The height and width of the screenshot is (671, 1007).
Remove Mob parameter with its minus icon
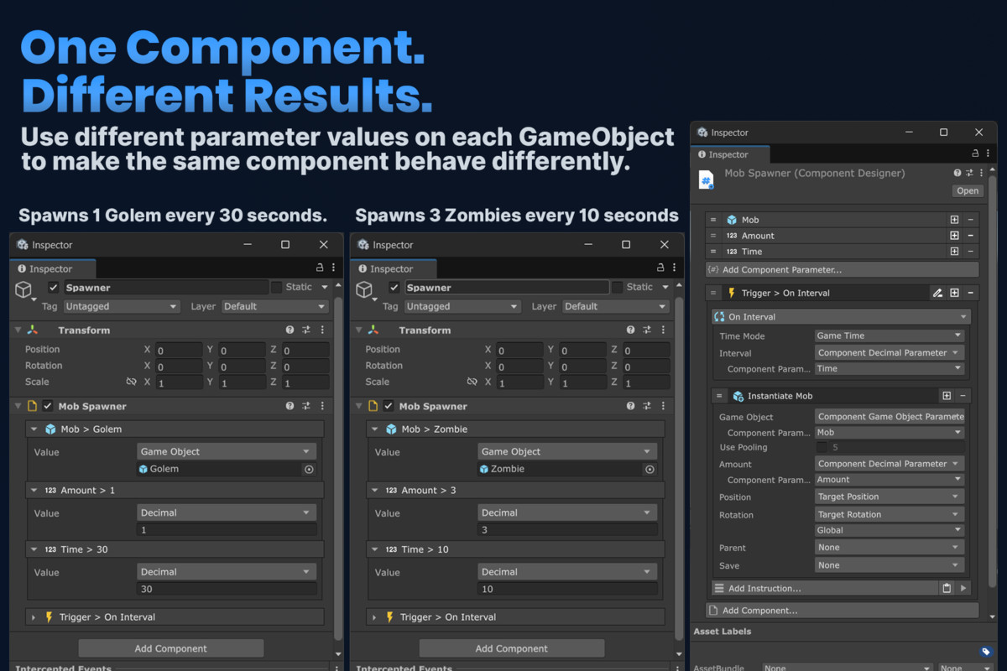[x=970, y=220]
